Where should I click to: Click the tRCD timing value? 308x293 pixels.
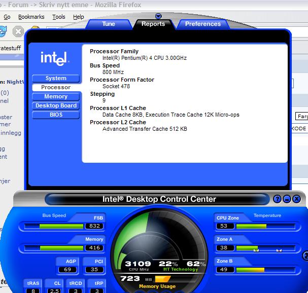tap(76, 290)
